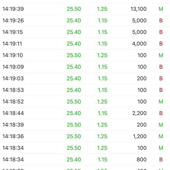
Task: Click the 25.40 price at 14:19:03
Action: coord(74,78)
